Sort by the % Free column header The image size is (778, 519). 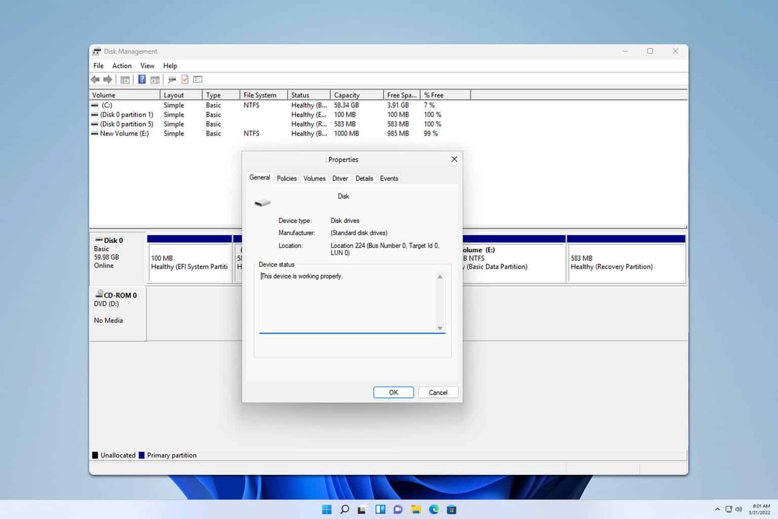coord(446,95)
